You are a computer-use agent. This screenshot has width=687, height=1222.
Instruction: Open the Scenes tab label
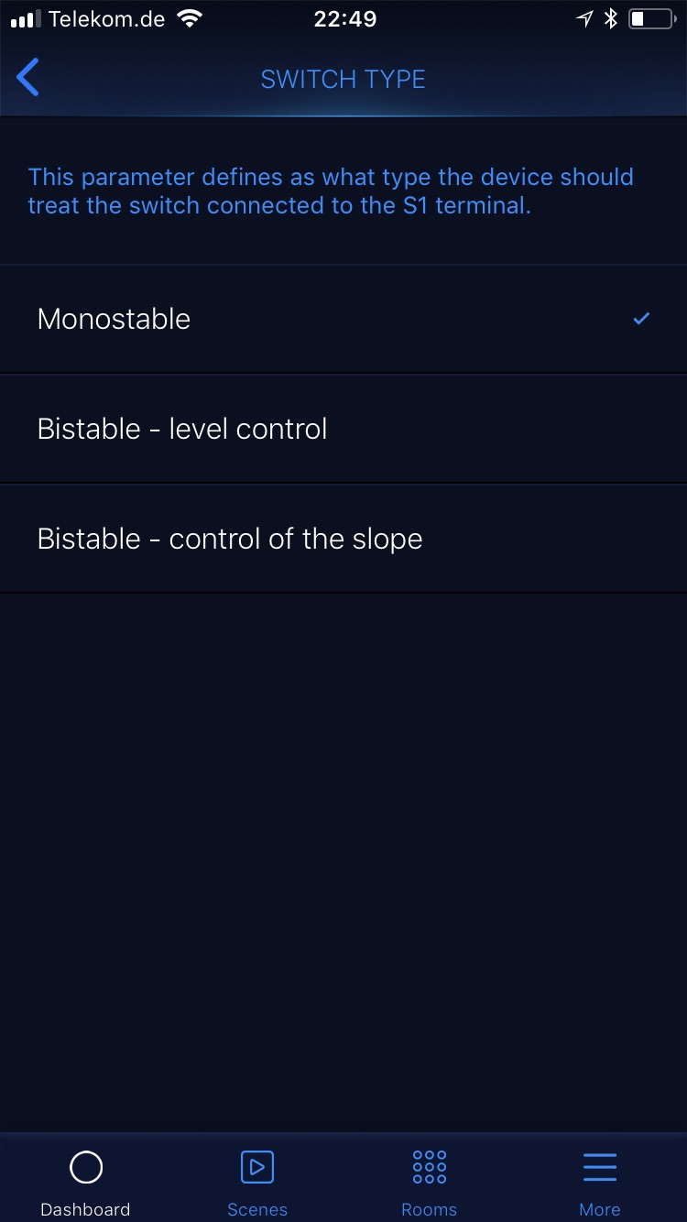point(257,1209)
